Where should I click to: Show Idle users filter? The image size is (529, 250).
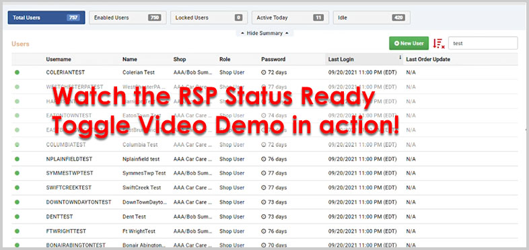372,17
